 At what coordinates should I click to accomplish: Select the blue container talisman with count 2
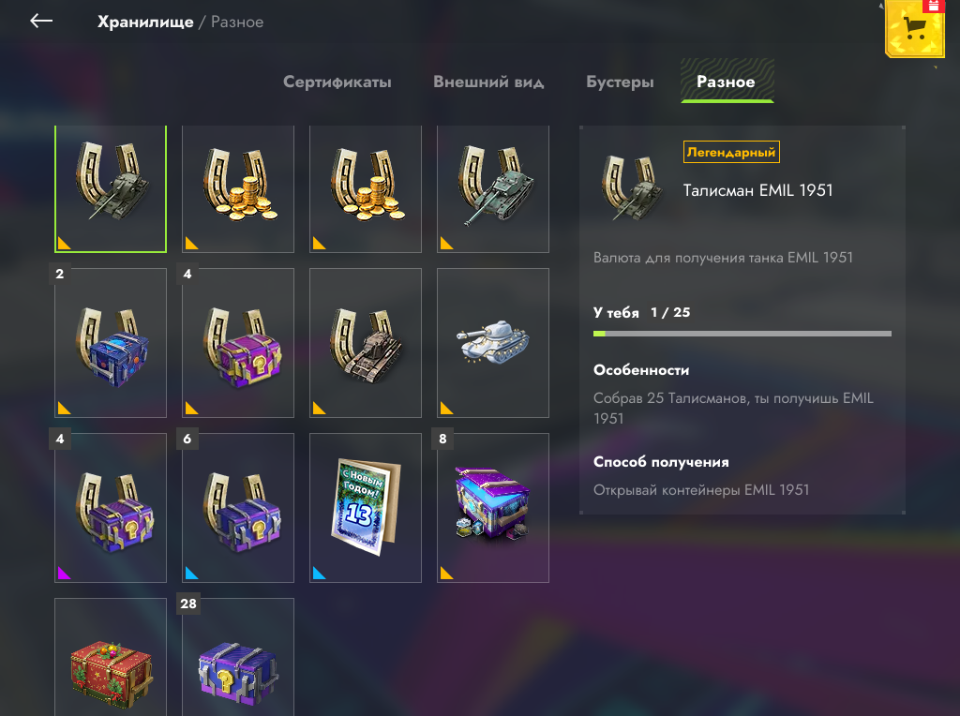pos(111,343)
